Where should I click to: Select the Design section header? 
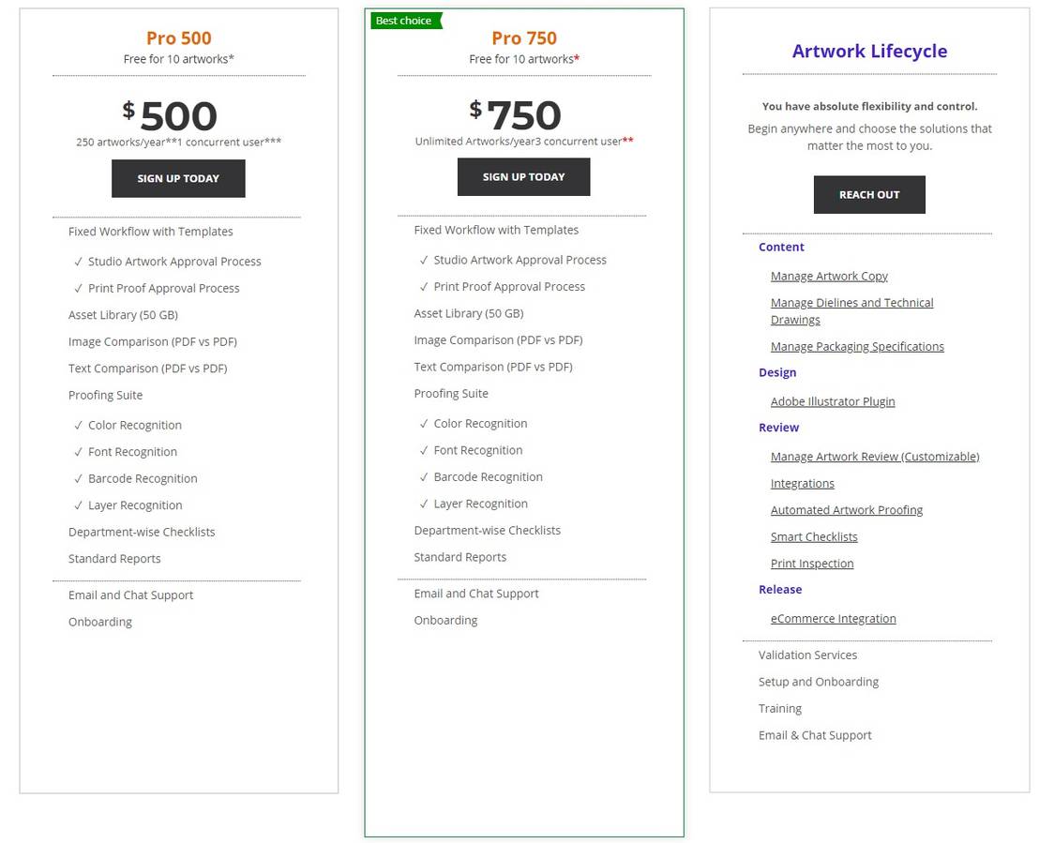click(777, 372)
